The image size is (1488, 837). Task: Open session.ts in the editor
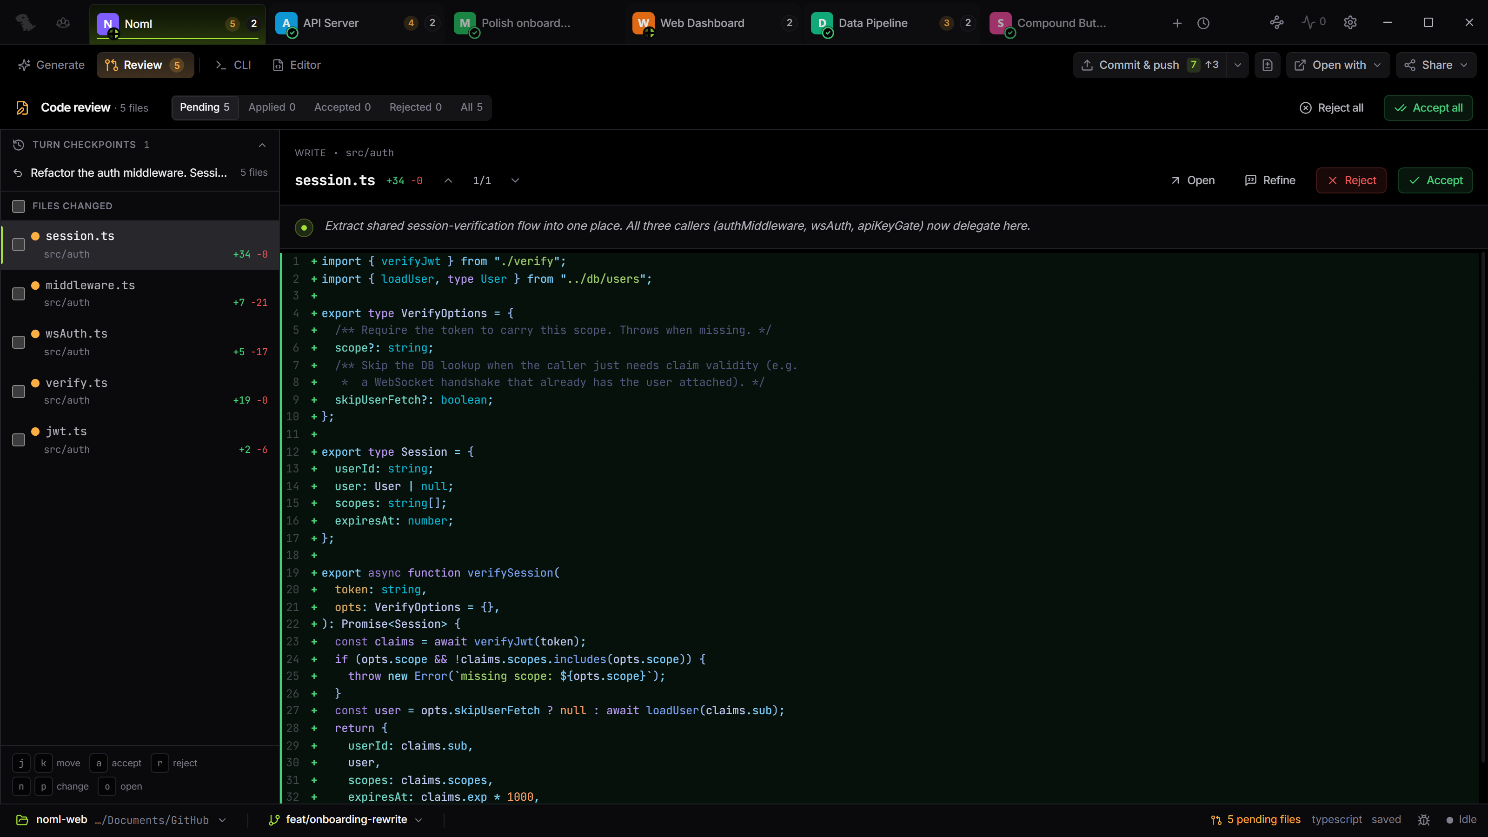point(1193,181)
